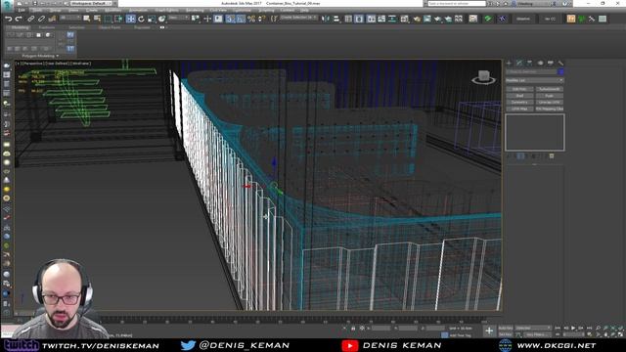Switch to the Hierarchy command panel
Image resolution: width=626 pixels, height=352 pixels.
tap(529, 63)
